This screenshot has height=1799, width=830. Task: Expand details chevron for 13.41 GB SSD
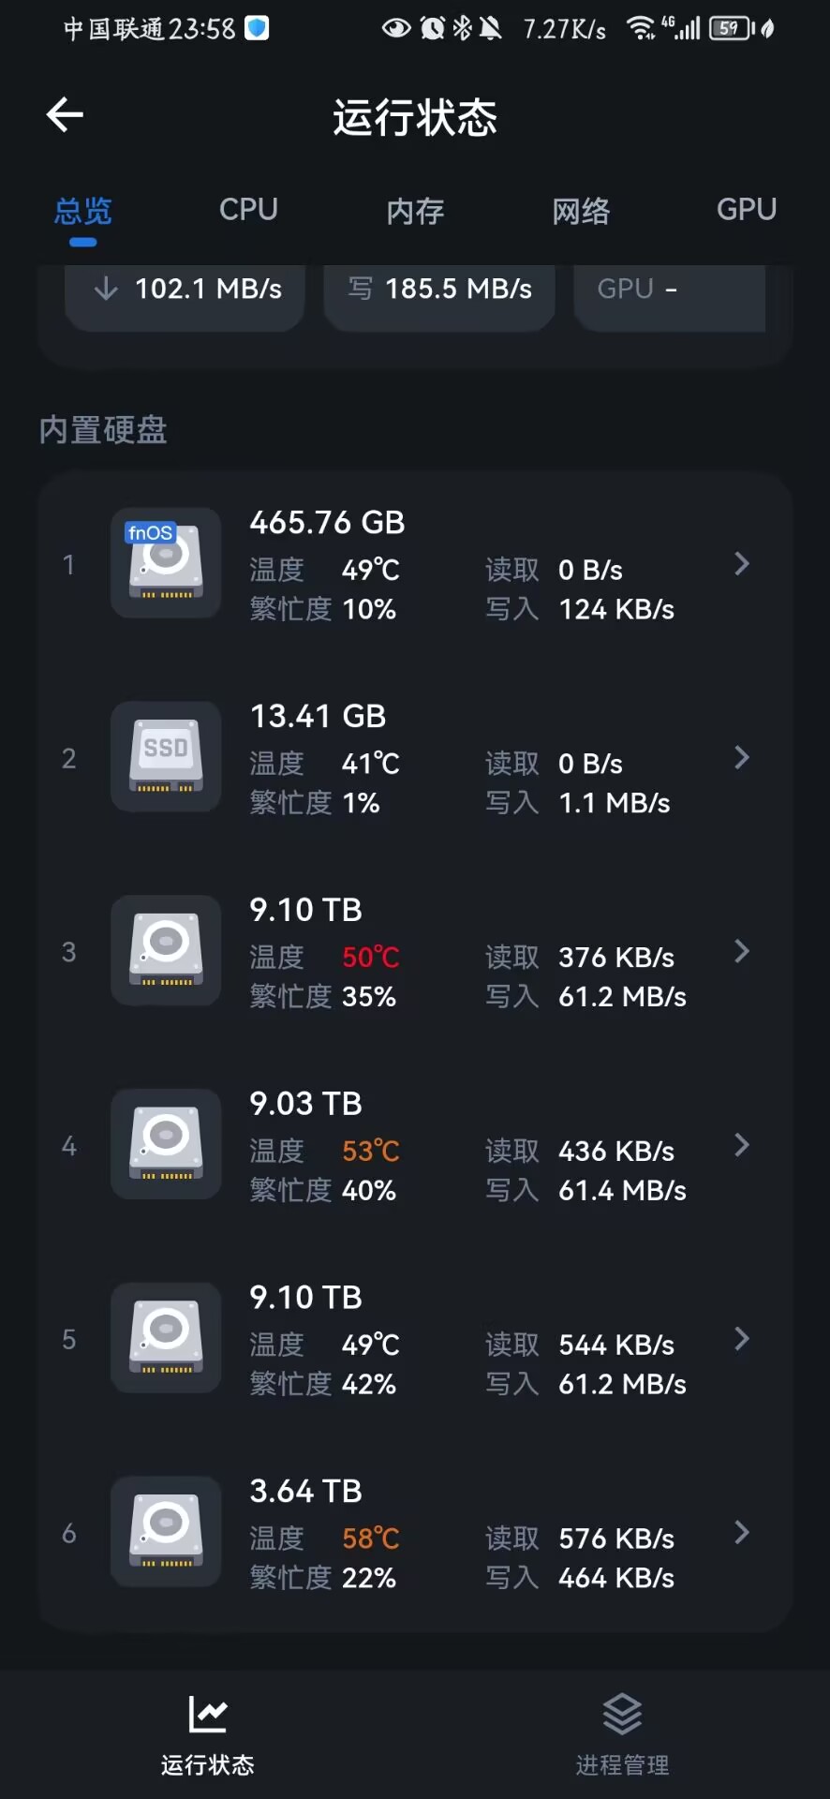[742, 758]
